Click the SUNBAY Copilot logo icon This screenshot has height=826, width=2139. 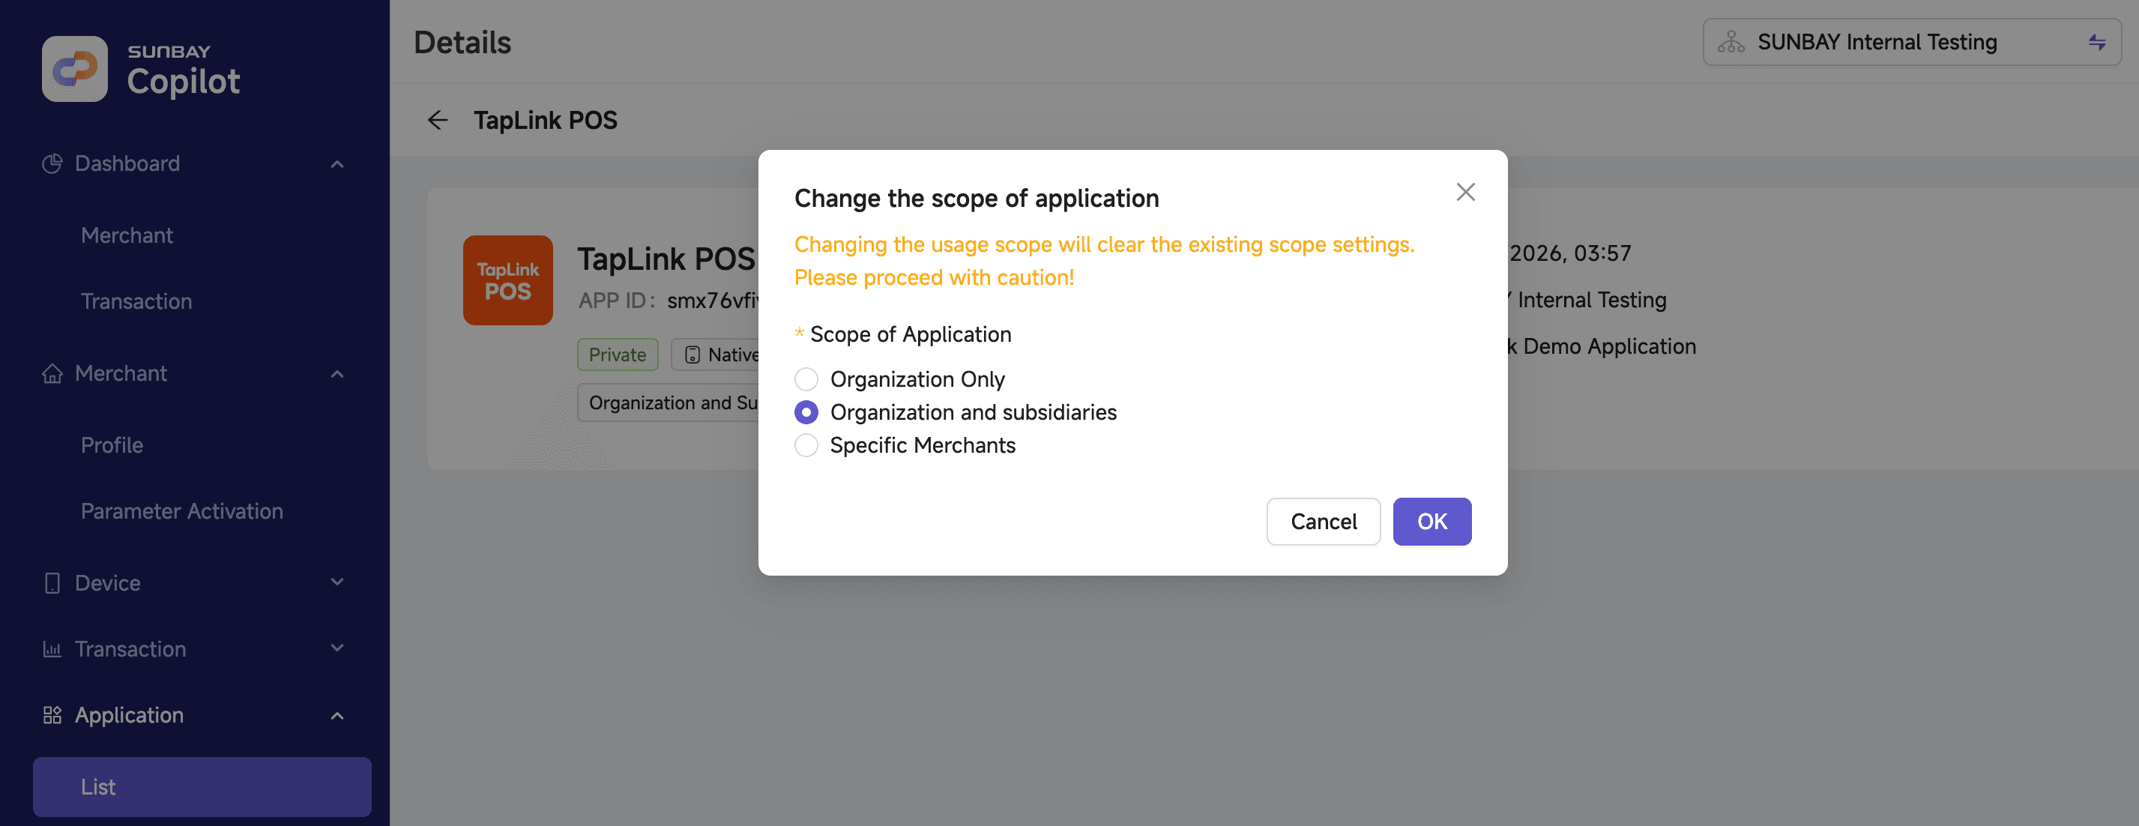(75, 69)
